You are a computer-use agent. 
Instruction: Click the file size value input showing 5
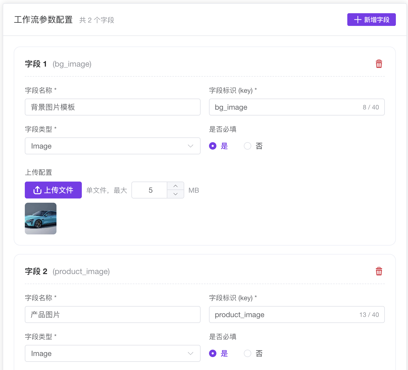tap(149, 190)
